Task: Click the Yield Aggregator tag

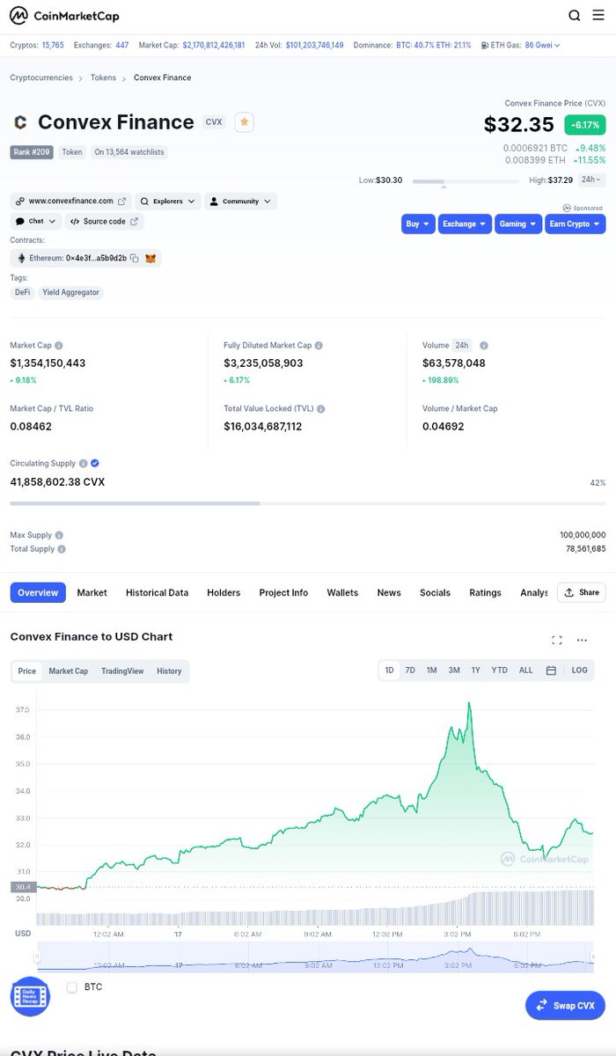Action: tap(70, 292)
